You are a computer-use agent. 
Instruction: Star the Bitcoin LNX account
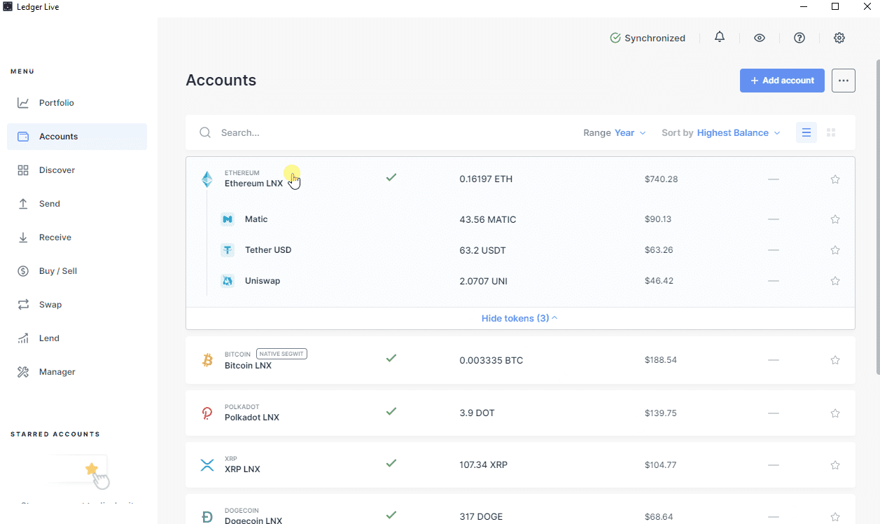[835, 360]
